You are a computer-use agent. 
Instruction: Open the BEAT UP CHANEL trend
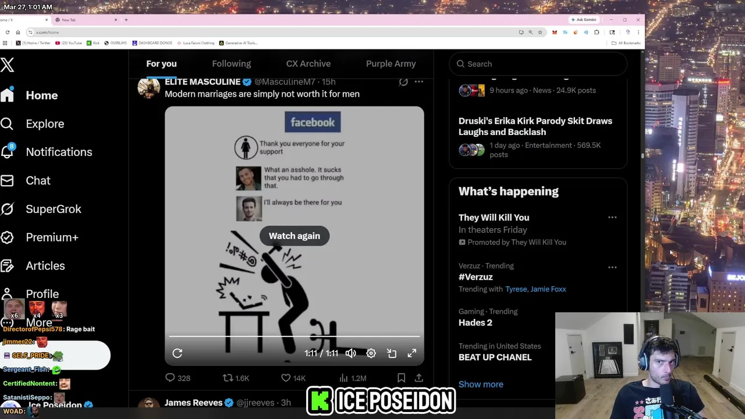[x=495, y=357]
